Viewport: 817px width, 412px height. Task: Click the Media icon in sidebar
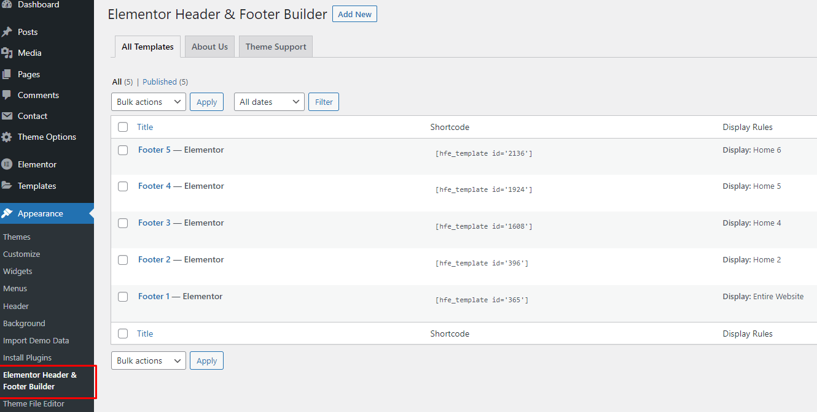pos(7,53)
